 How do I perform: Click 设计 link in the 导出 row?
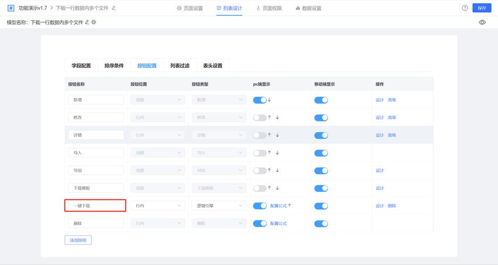tap(380, 170)
